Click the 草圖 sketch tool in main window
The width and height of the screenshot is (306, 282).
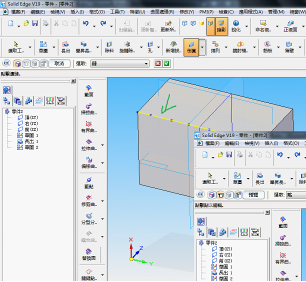click(43, 47)
